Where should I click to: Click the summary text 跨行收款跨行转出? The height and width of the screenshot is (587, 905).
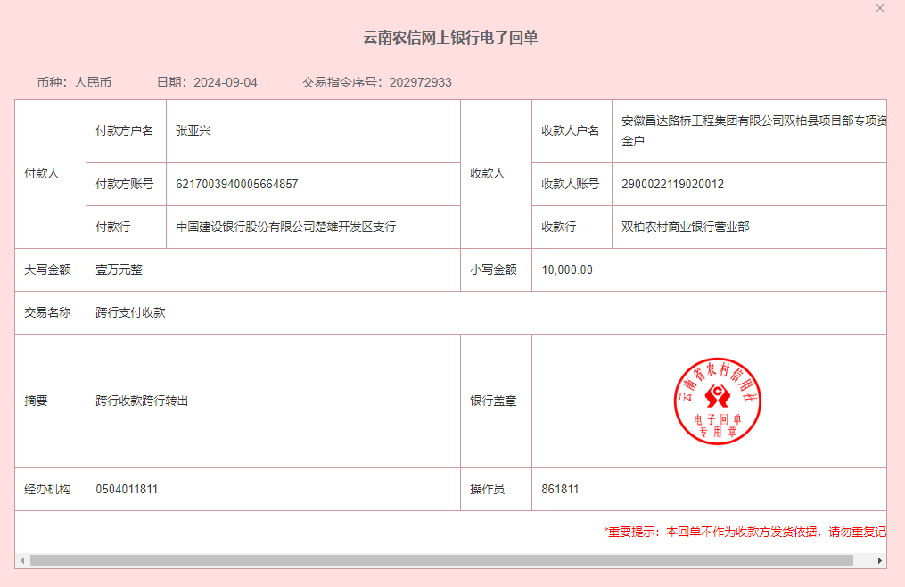click(142, 401)
